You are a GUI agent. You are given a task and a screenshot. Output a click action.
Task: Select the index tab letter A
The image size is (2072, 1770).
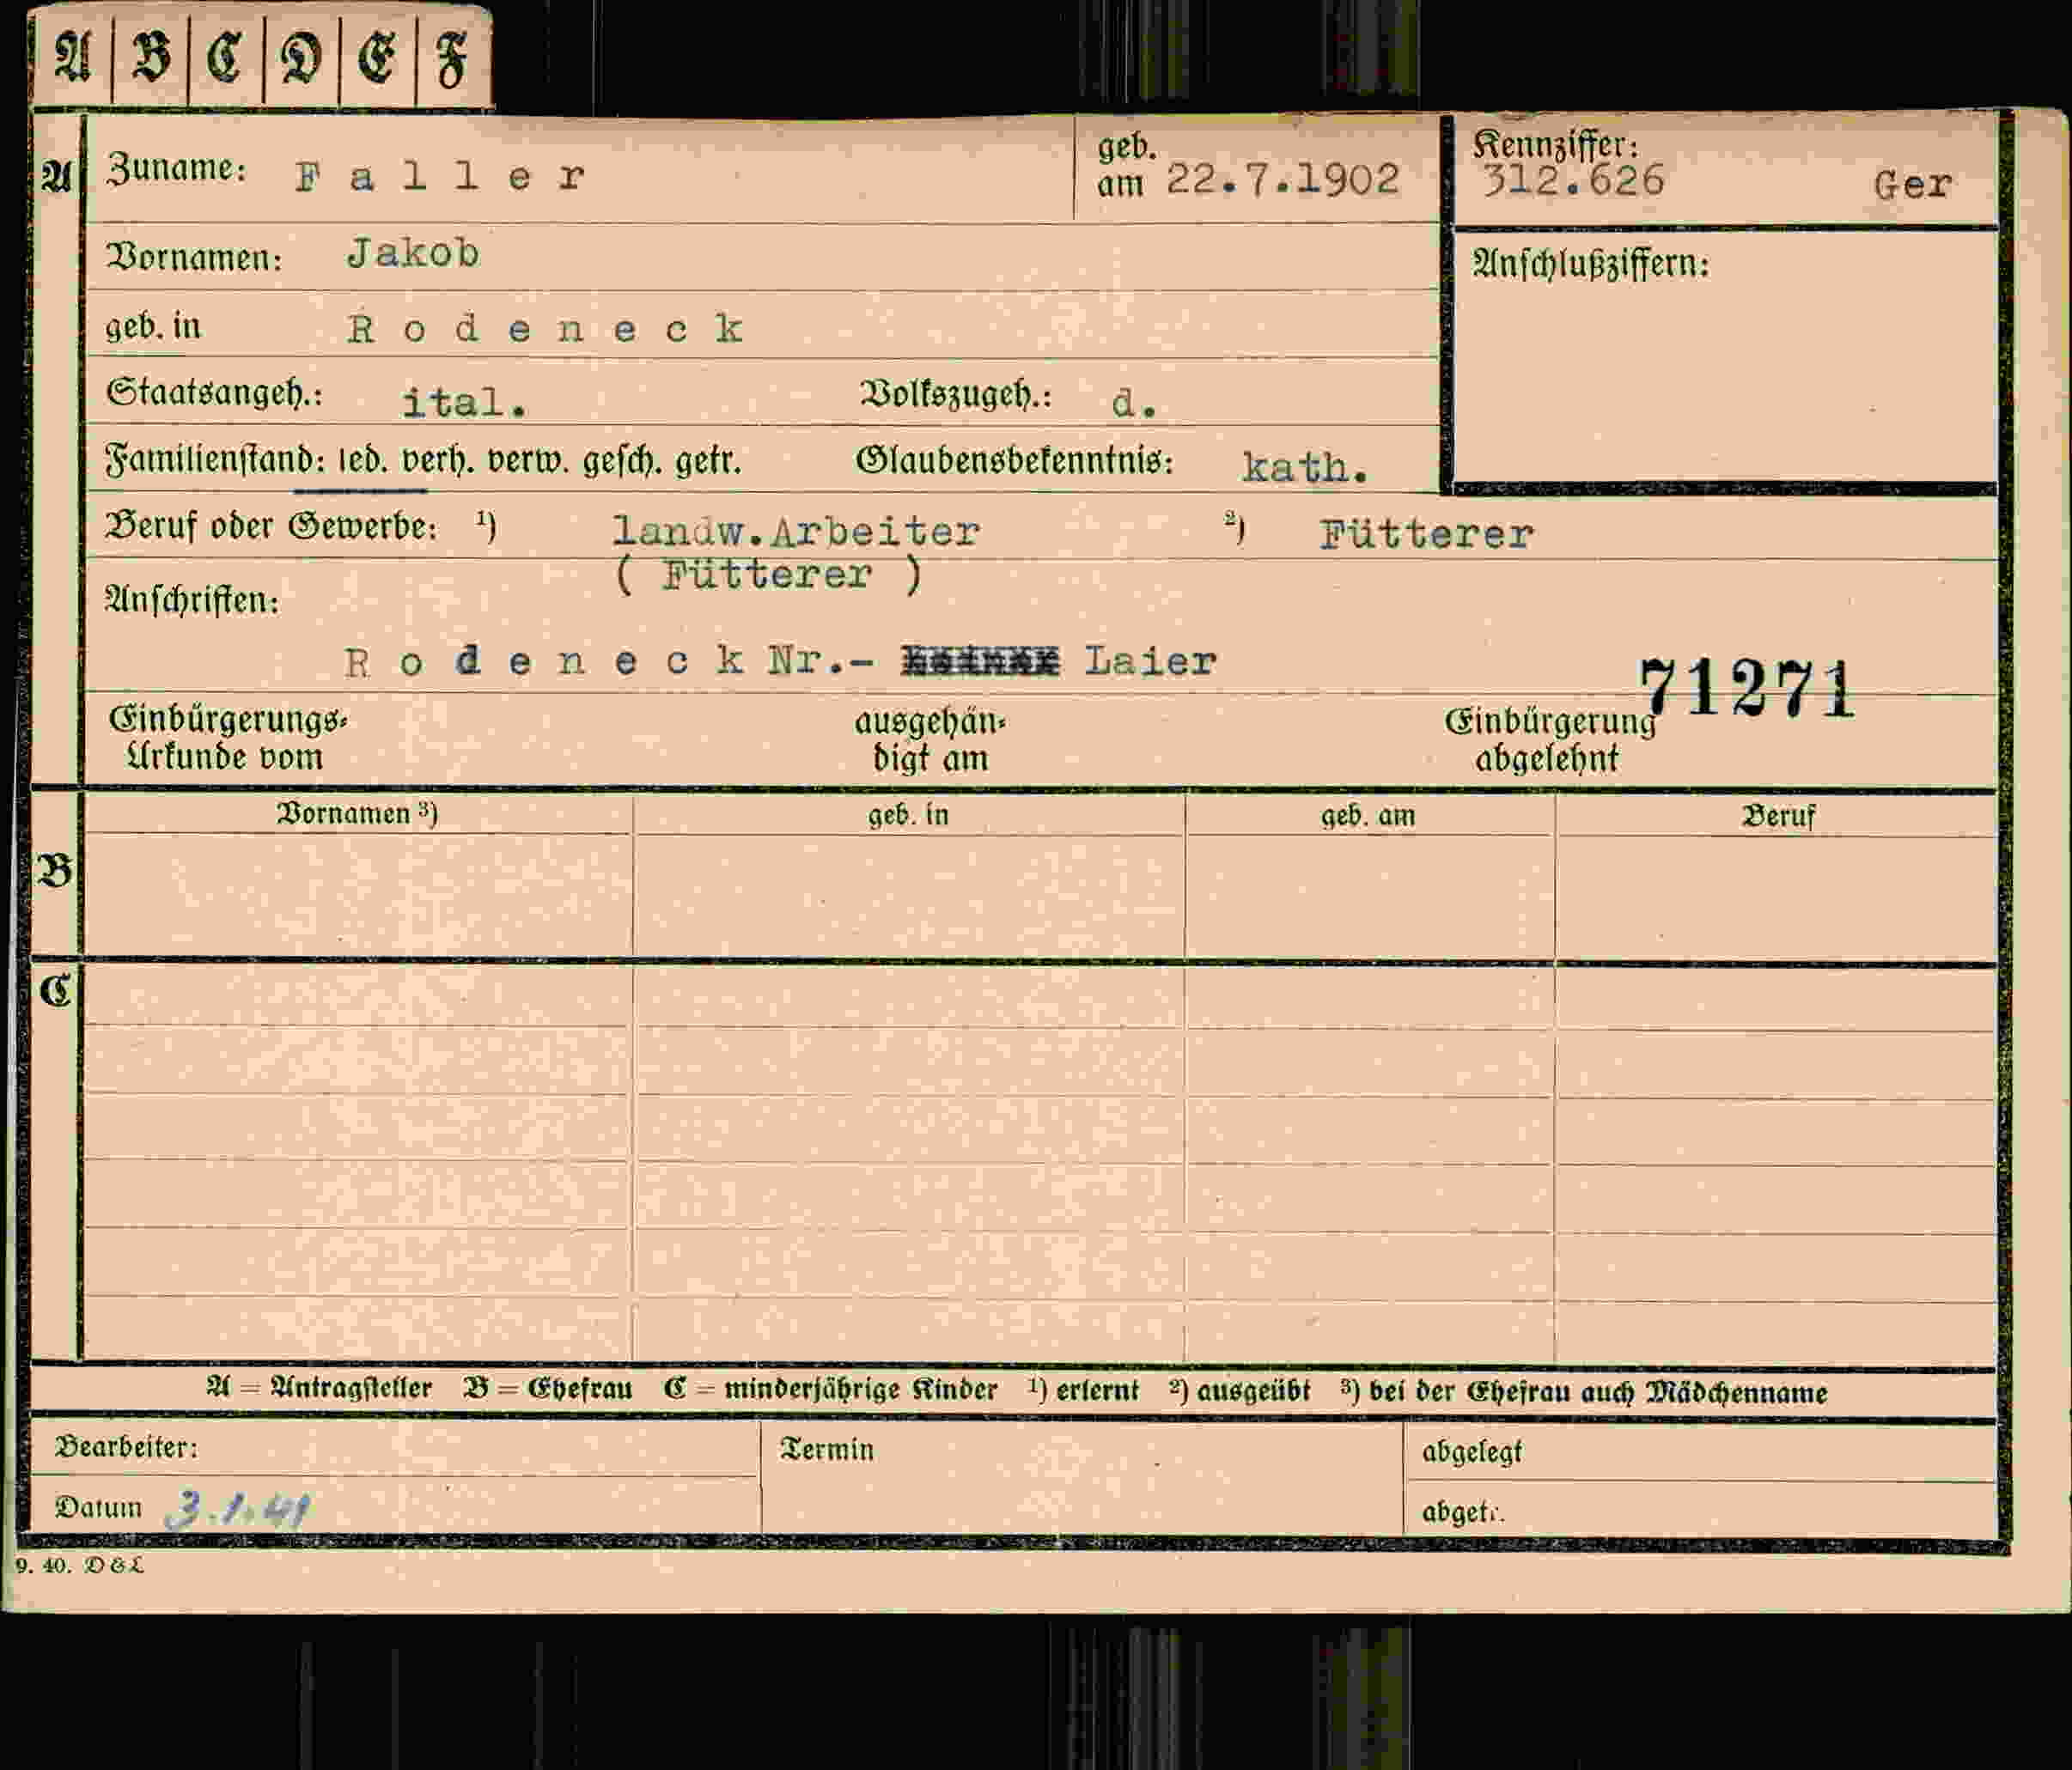pos(72,57)
